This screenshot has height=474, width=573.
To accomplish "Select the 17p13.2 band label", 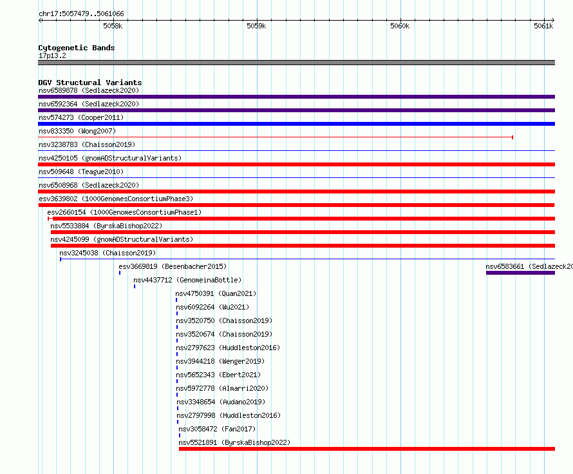I will tap(52, 55).
